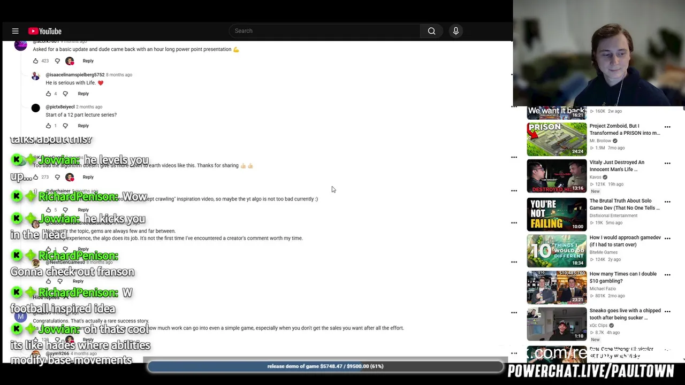685x385 pixels.
Task: Open avatar of @isaacelinamspielberg5752
Action: (35, 76)
